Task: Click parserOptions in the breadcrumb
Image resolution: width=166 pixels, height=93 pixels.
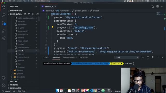Action: point(81,11)
